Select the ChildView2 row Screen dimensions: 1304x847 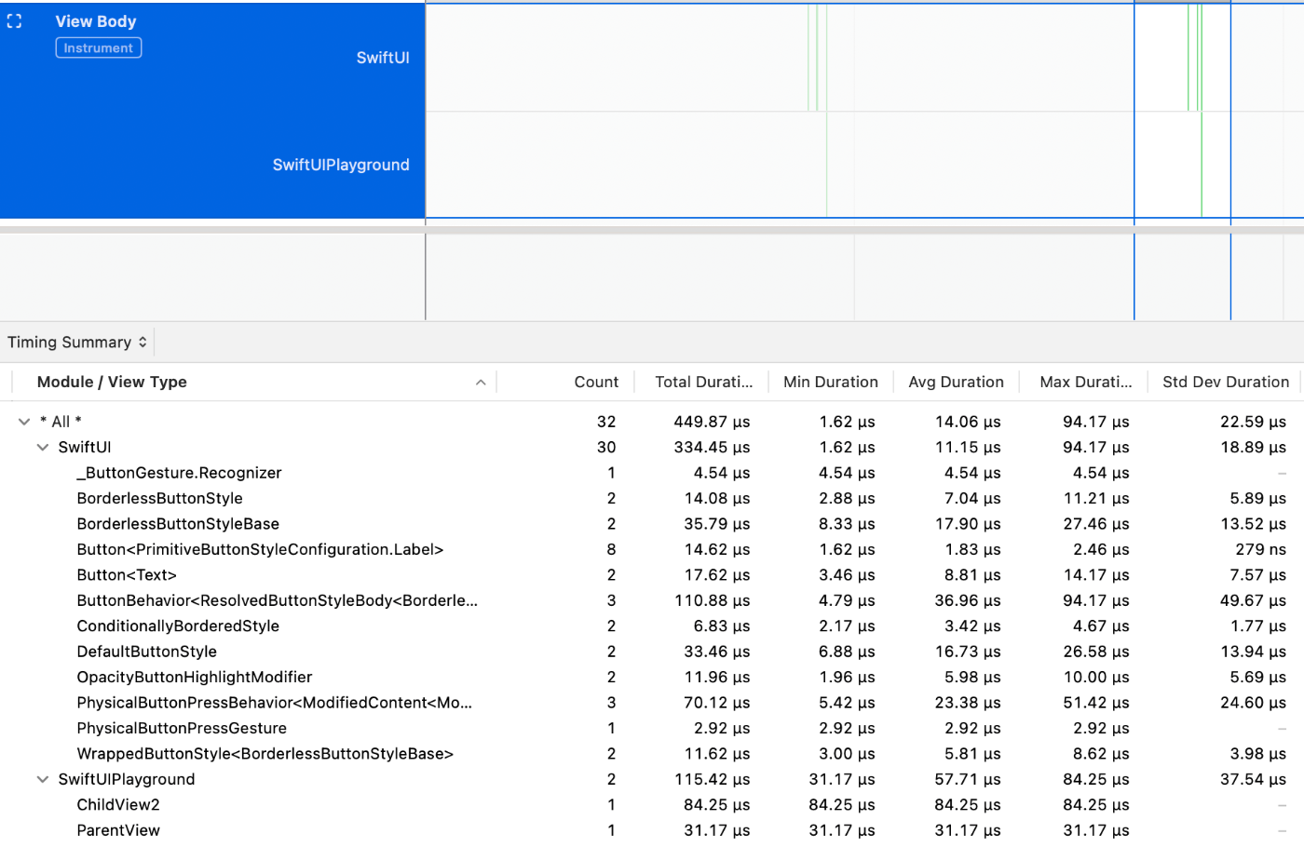click(652, 805)
